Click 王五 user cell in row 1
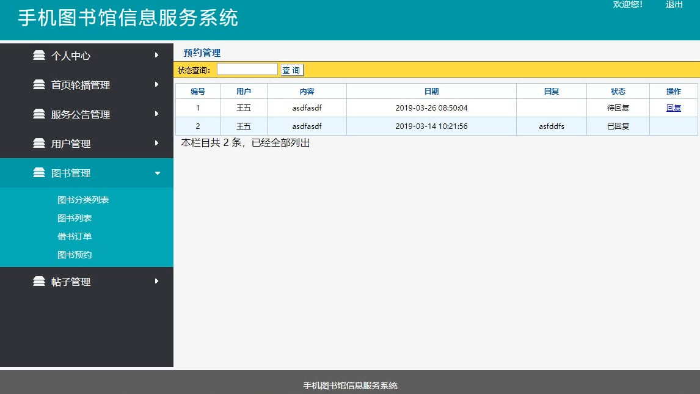Screen dimensions: 700x394 244,108
